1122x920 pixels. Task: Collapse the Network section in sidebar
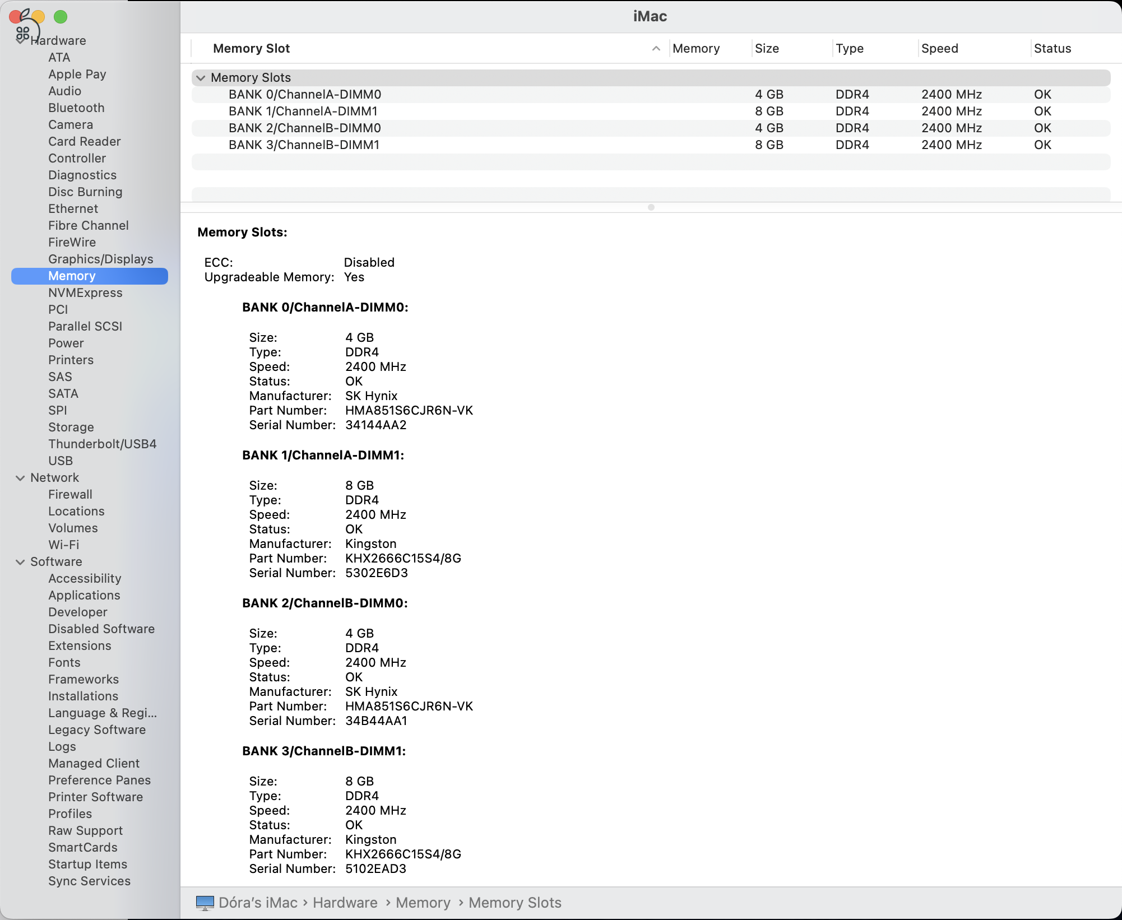pyautogui.click(x=20, y=478)
